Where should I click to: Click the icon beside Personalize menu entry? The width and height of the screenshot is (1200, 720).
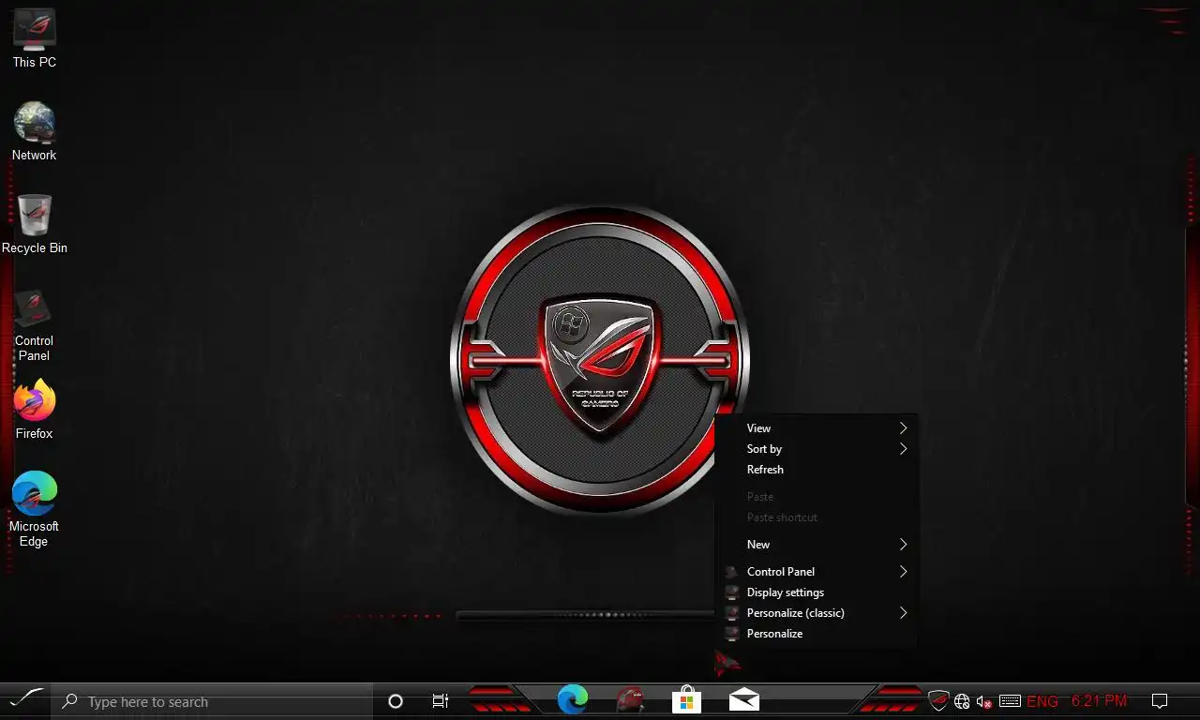[732, 634]
